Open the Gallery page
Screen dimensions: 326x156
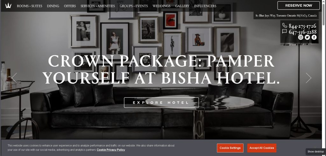pyautogui.click(x=182, y=6)
